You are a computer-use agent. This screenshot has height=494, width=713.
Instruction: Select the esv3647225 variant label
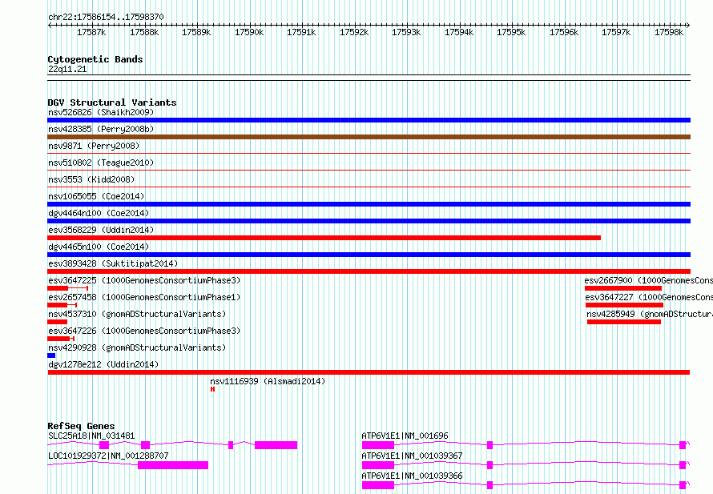pyautogui.click(x=144, y=280)
